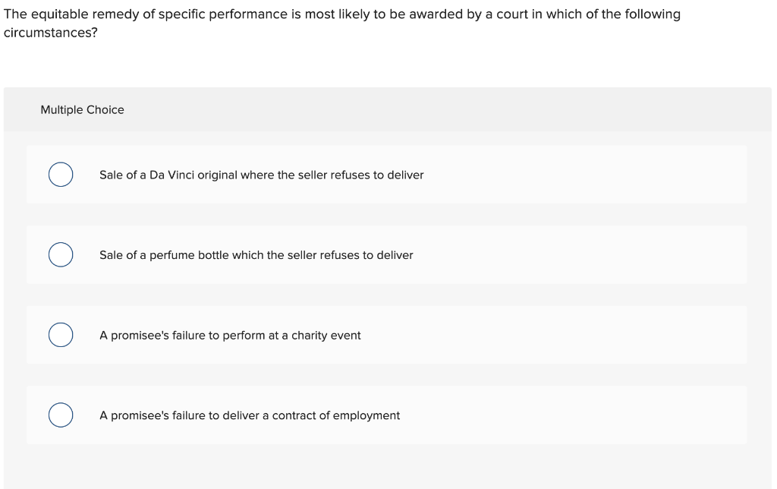Click the 'Multiple Choice' header label
Screen dimensions: 777x489
click(x=83, y=109)
